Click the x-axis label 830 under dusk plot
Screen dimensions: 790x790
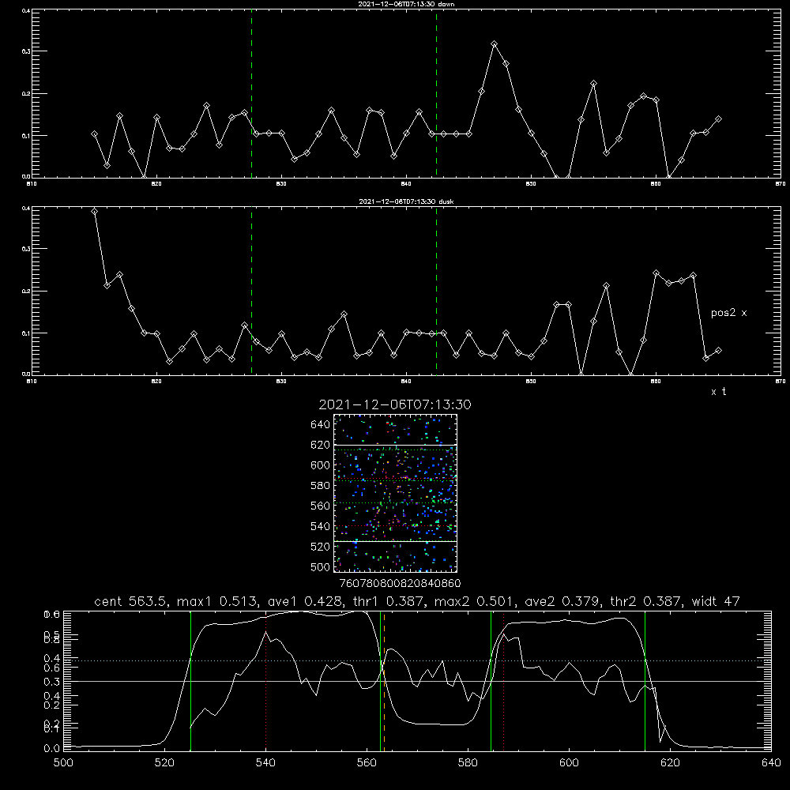click(x=281, y=382)
